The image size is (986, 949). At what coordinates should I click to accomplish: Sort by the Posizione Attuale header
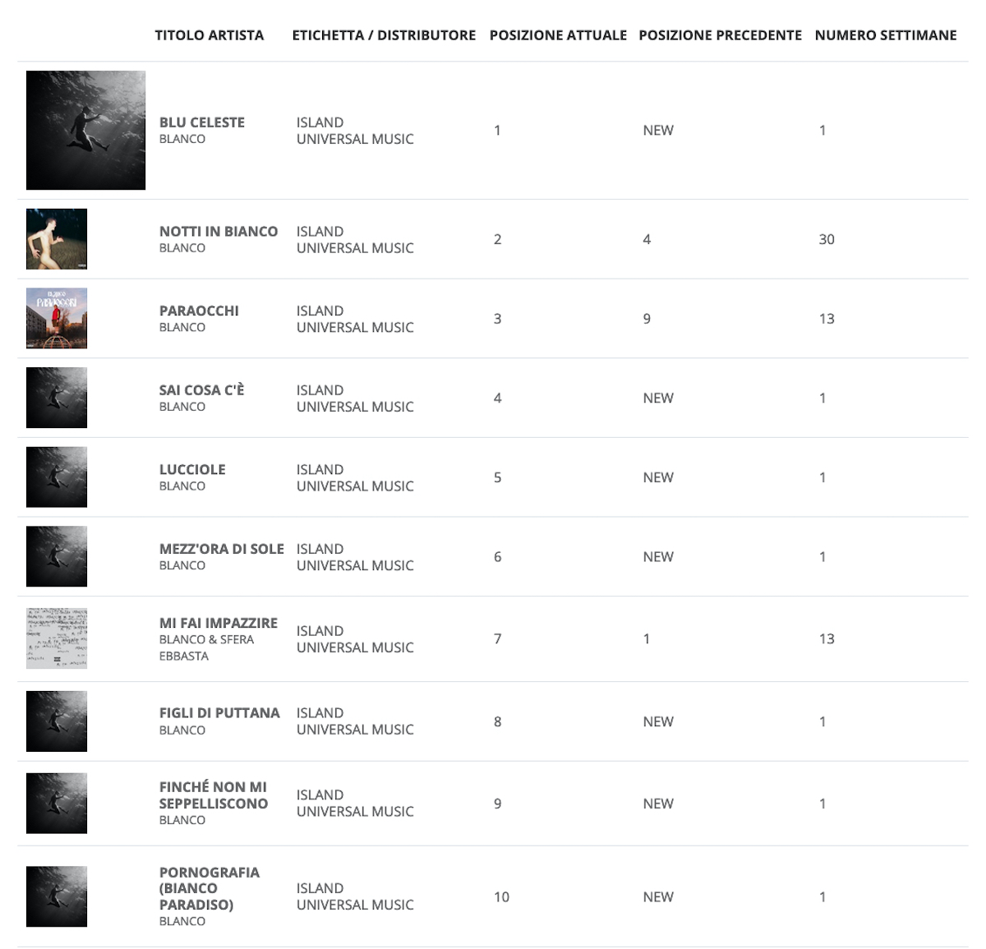coord(558,35)
